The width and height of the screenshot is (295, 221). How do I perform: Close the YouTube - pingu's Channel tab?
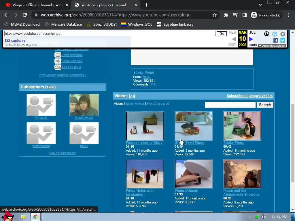(x=136, y=5)
